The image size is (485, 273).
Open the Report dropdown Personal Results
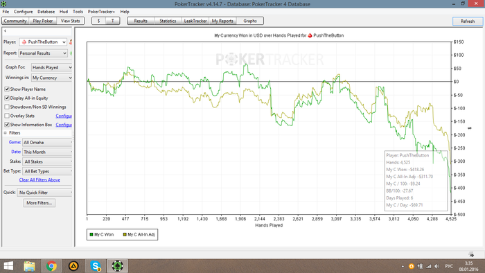click(x=43, y=53)
